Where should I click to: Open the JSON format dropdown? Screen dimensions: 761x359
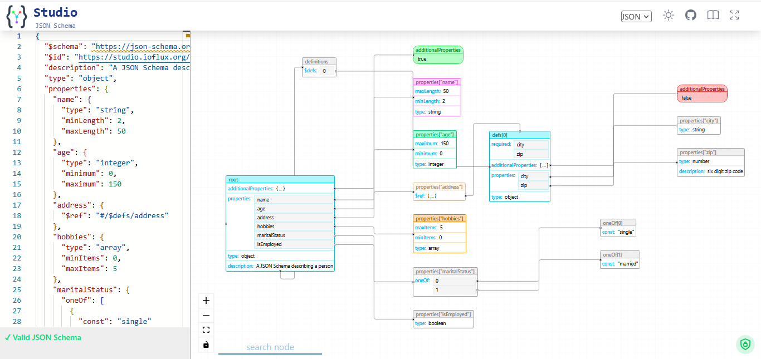(636, 17)
